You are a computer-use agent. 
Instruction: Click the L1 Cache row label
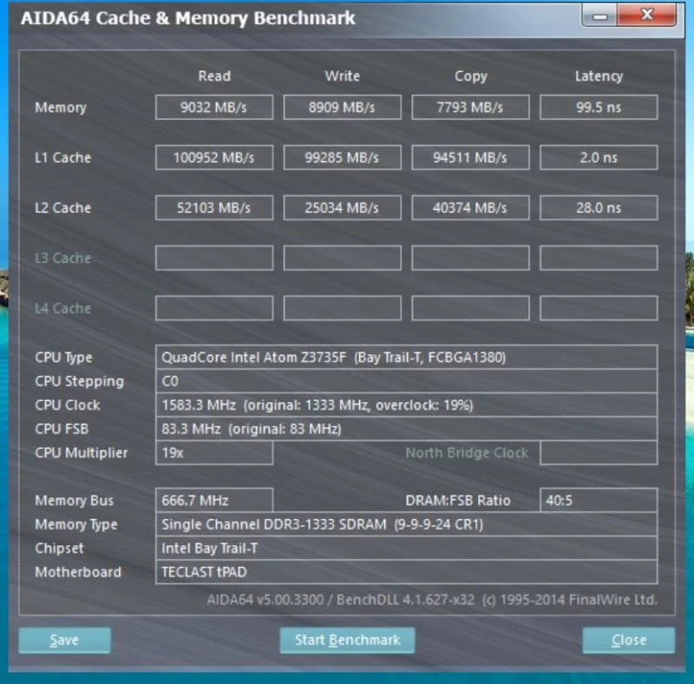pos(62,158)
